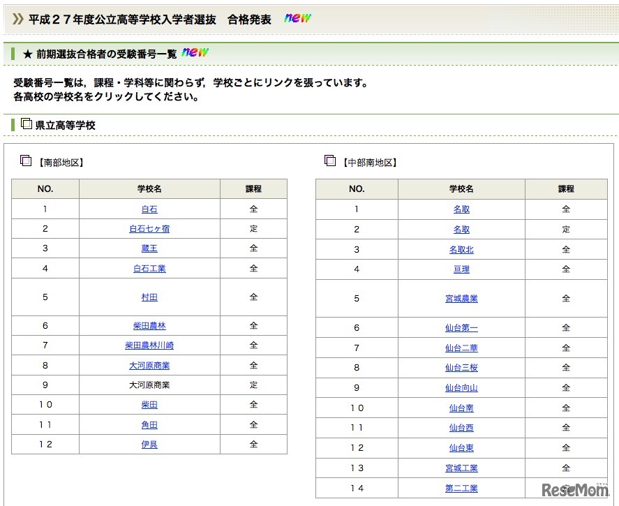The width and height of the screenshot is (619, 506).
Task: Click the icon next to 【中部南地区】
Action: [x=330, y=161]
